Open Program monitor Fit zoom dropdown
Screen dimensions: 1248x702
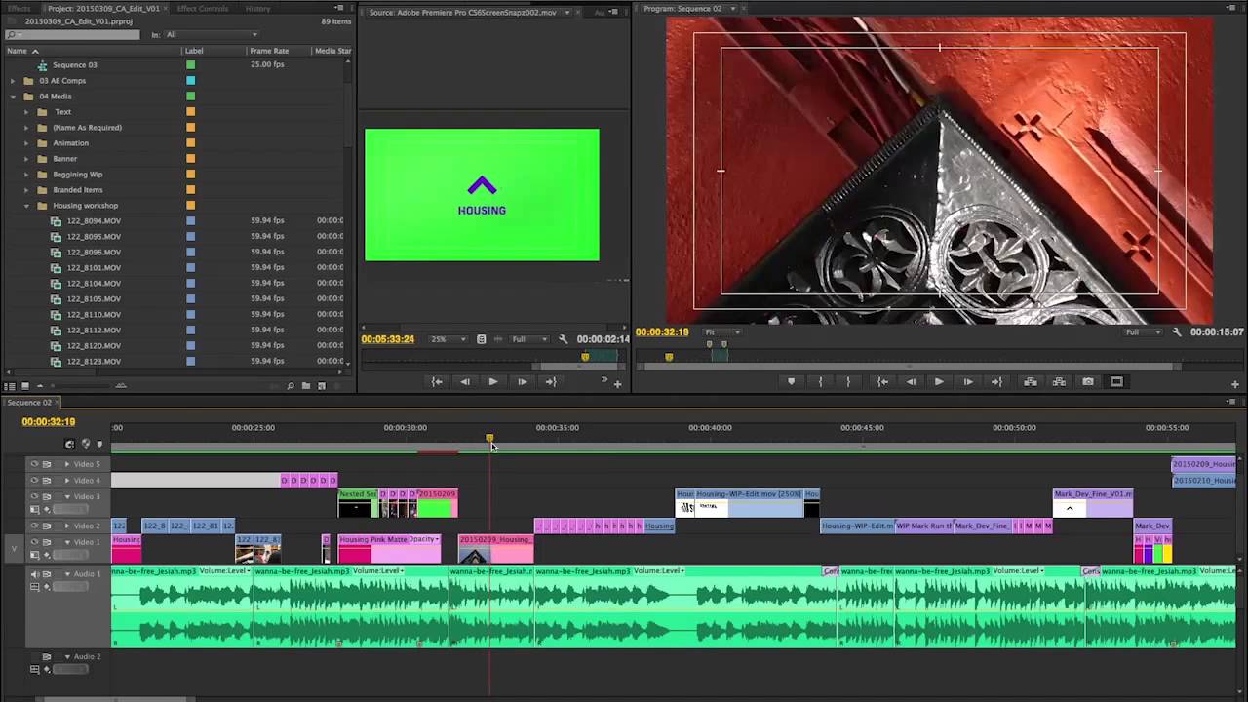click(722, 332)
